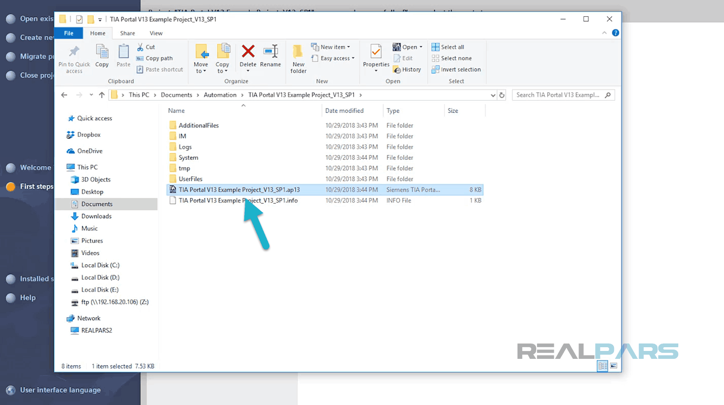Switch to the Home ribbon tab
The height and width of the screenshot is (405, 724).
point(98,33)
